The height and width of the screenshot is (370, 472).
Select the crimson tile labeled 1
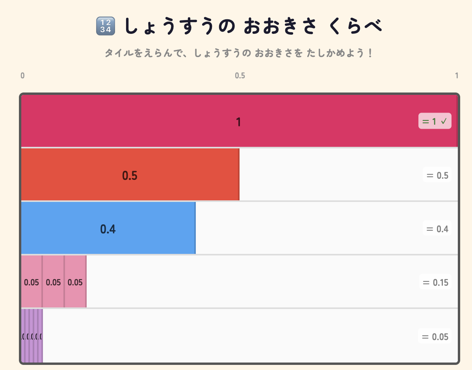click(x=238, y=122)
